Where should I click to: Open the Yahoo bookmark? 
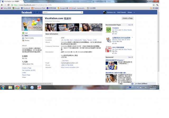(6, 8)
